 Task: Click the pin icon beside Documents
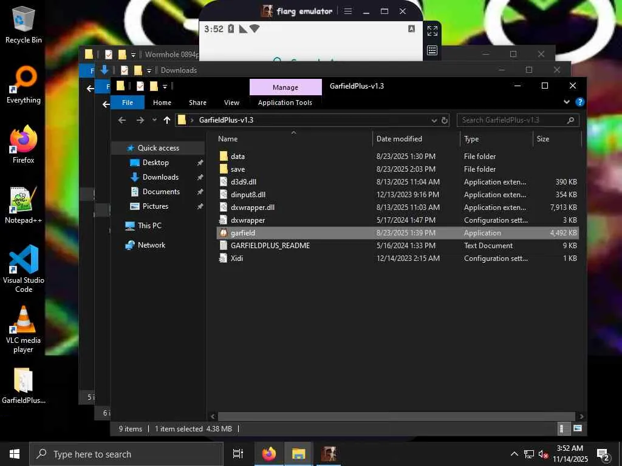pos(200,192)
